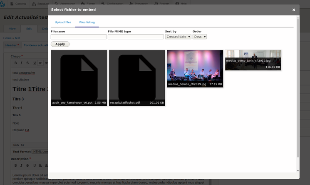The image size is (310, 185).
Task: Choose the medias_demo_tunis_cfi2019.jpg image thumbnail
Action: coord(253,60)
